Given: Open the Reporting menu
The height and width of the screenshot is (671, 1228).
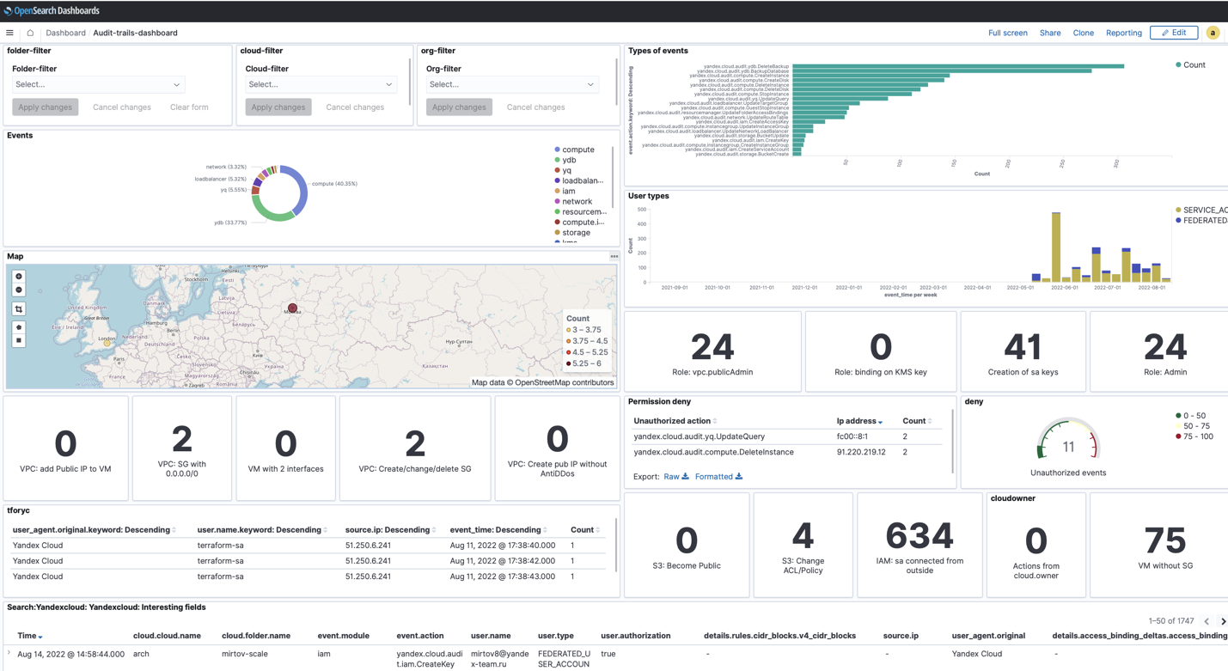Looking at the screenshot, I should click(x=1123, y=33).
